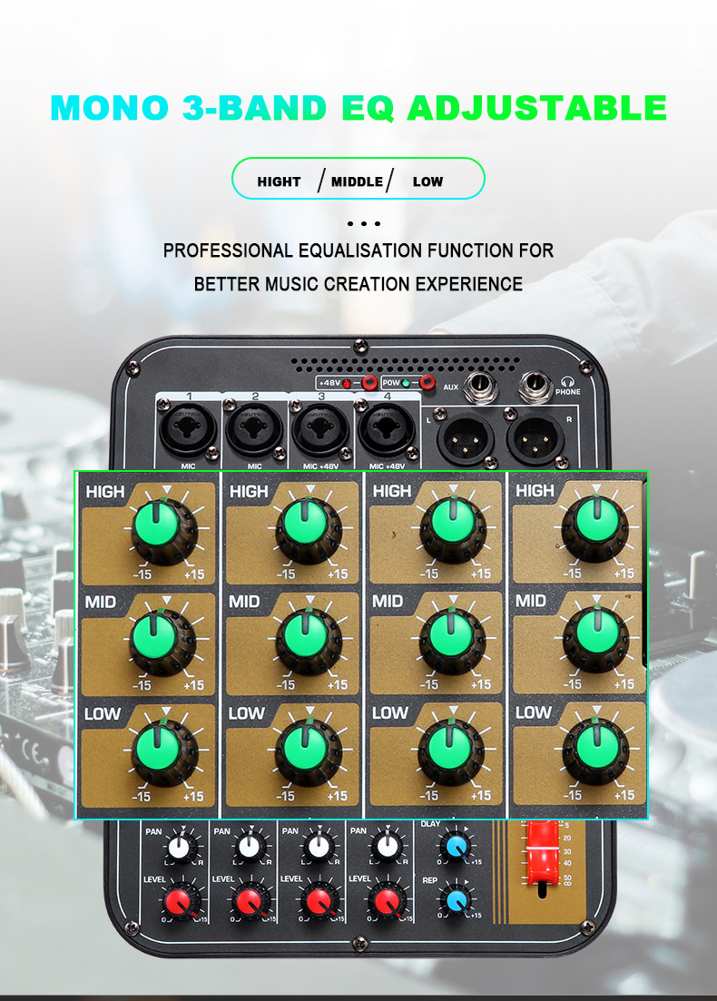This screenshot has height=1001, width=717.
Task: Click the MID EQ knob in the rightmost column
Action: point(595,641)
